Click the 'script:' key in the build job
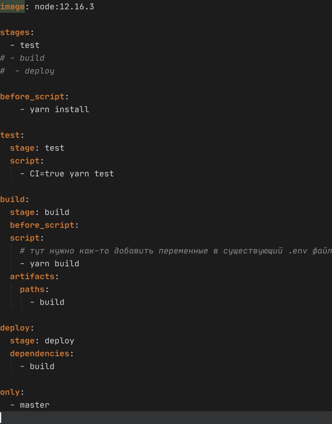This screenshot has width=332, height=424. coord(27,238)
